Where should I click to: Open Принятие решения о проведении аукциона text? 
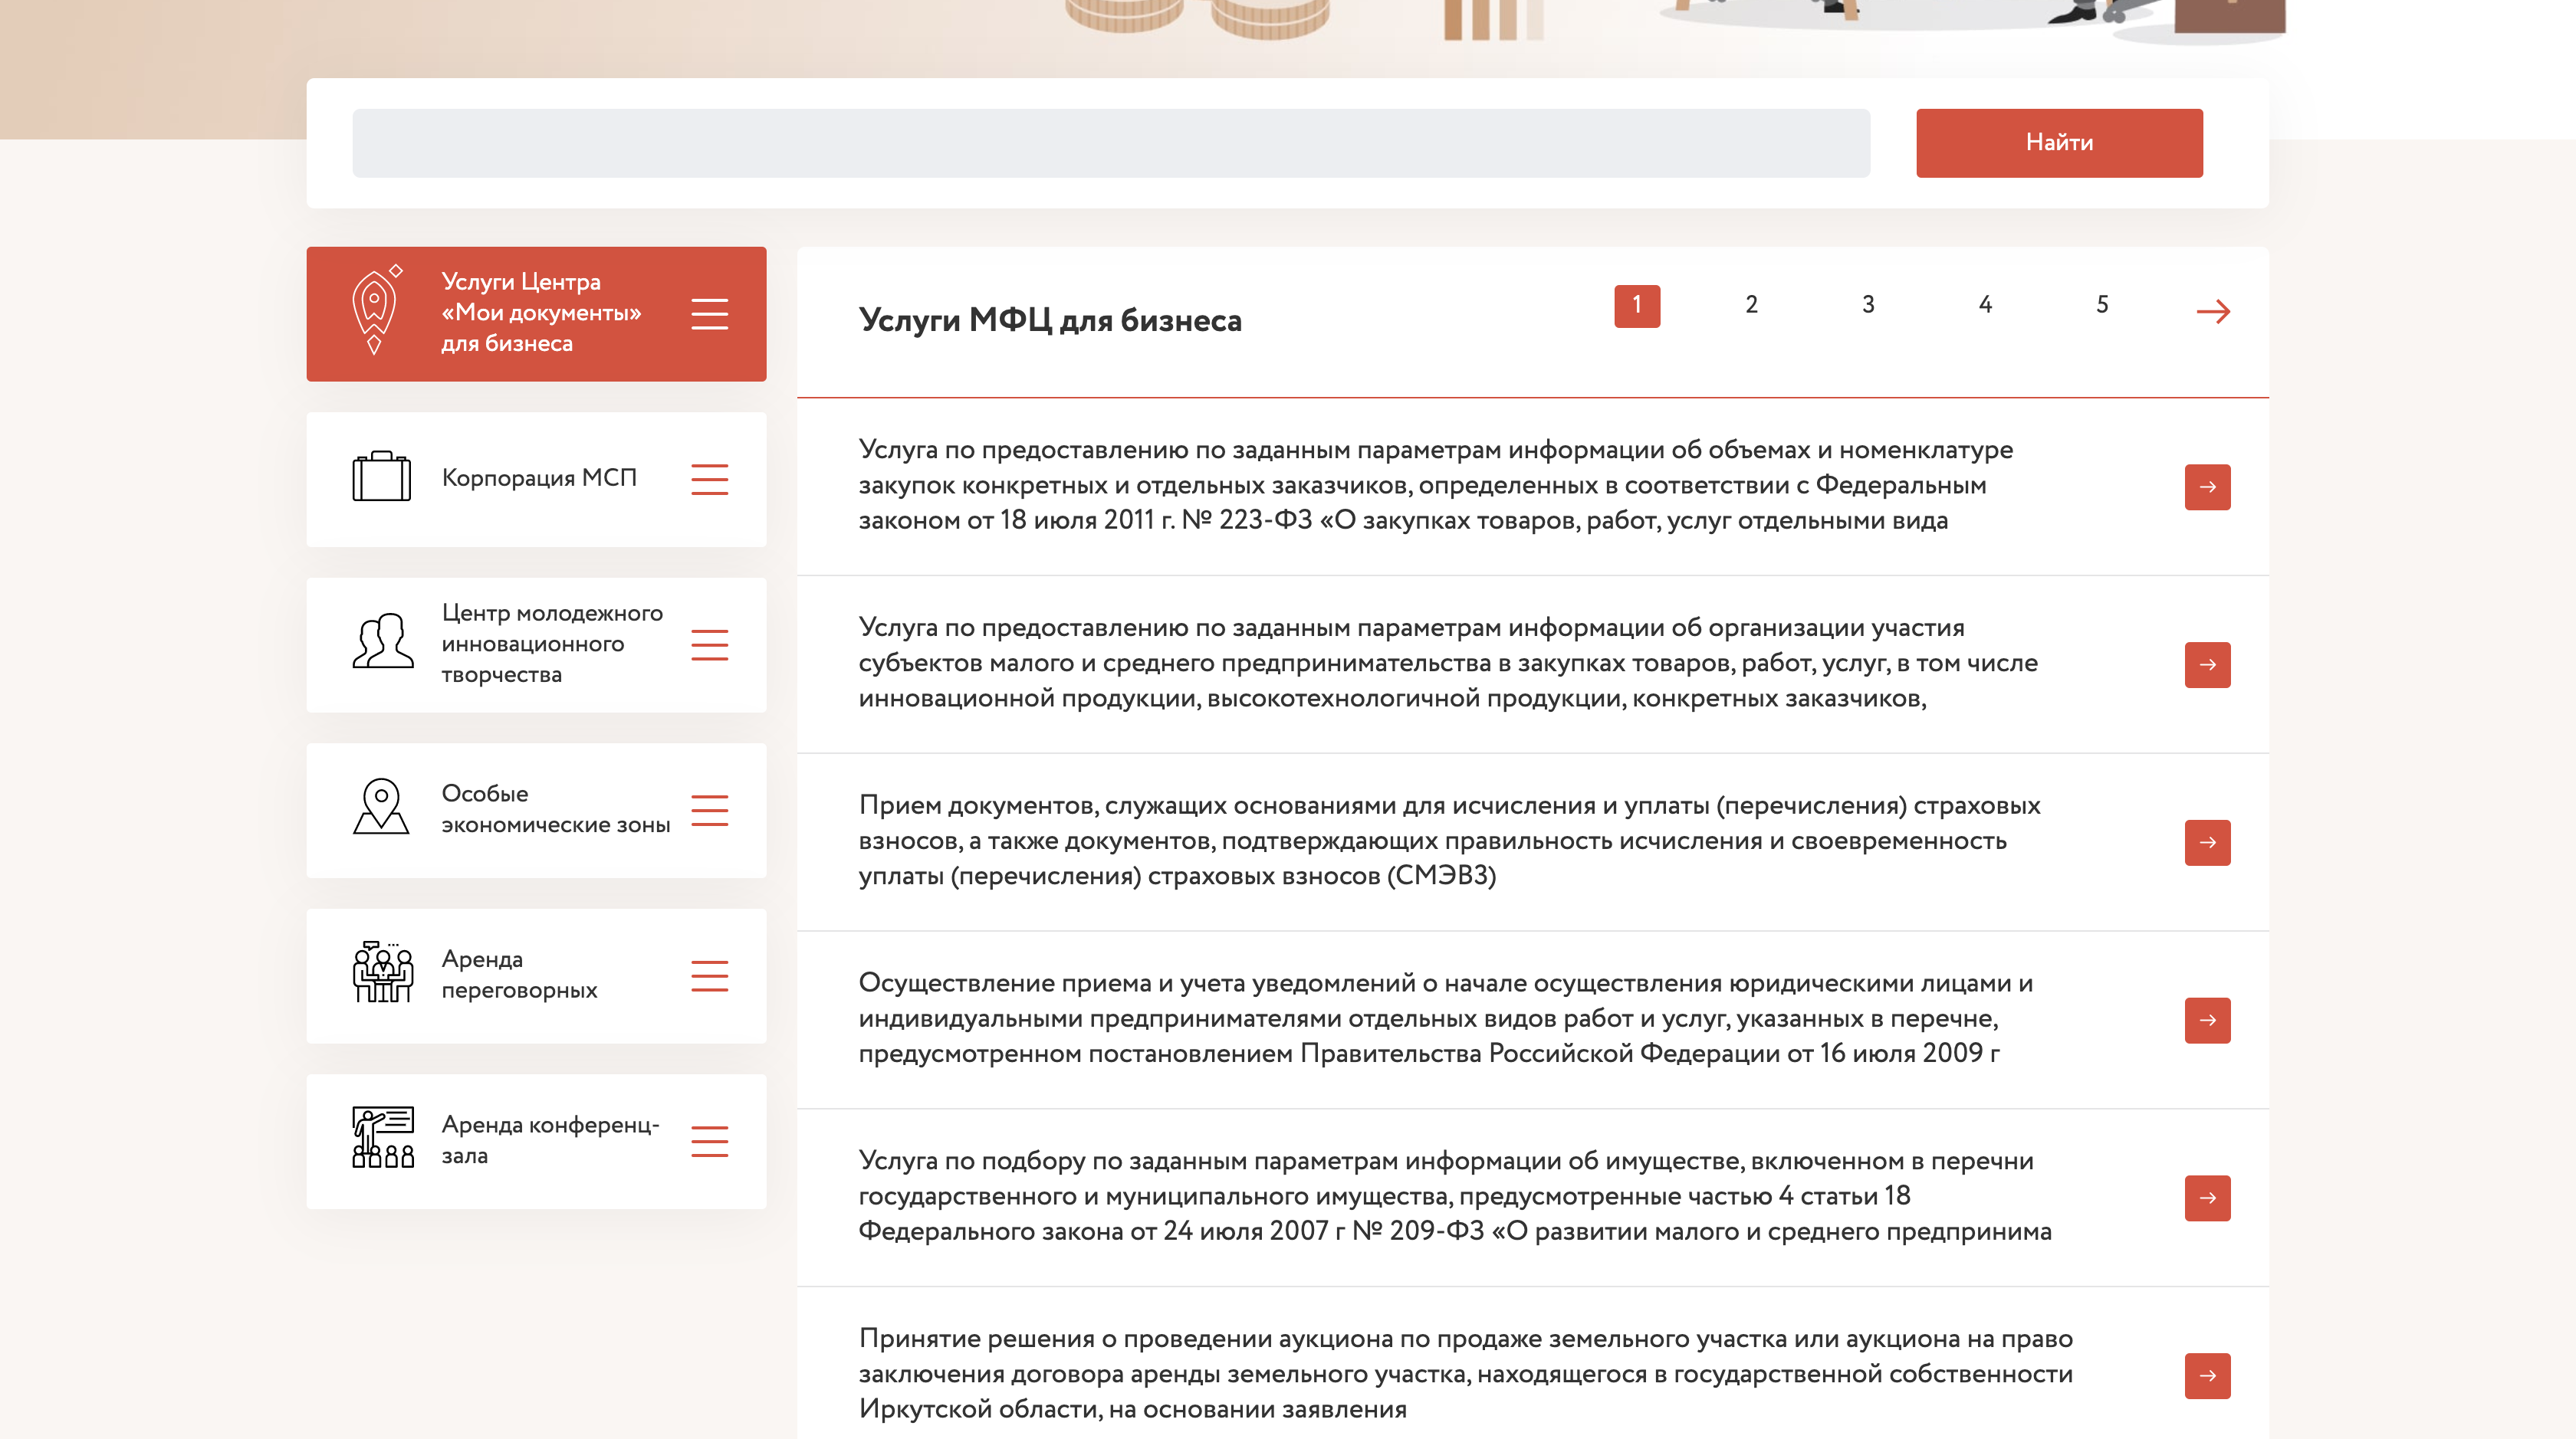[1466, 1375]
